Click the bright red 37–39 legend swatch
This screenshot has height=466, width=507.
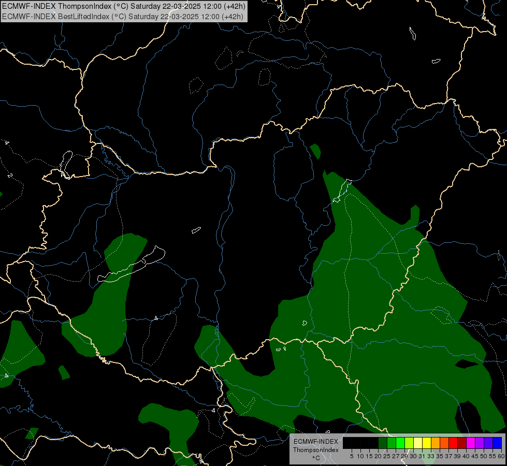coord(453,443)
